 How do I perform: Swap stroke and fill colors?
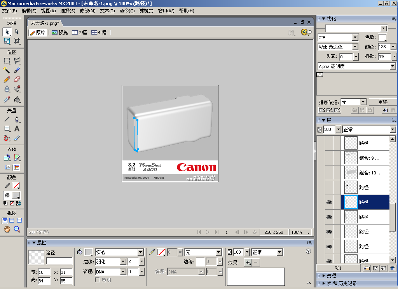coord(19,203)
